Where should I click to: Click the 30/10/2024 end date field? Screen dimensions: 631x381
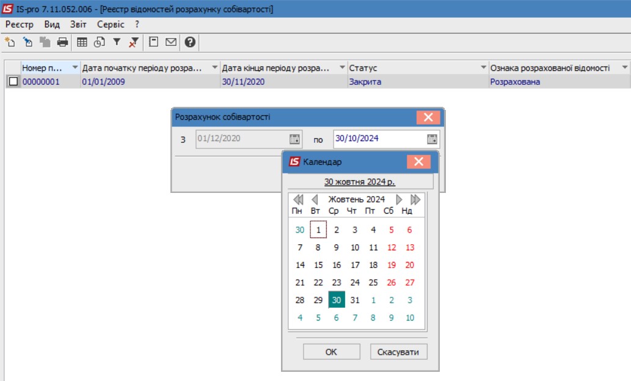pos(379,139)
